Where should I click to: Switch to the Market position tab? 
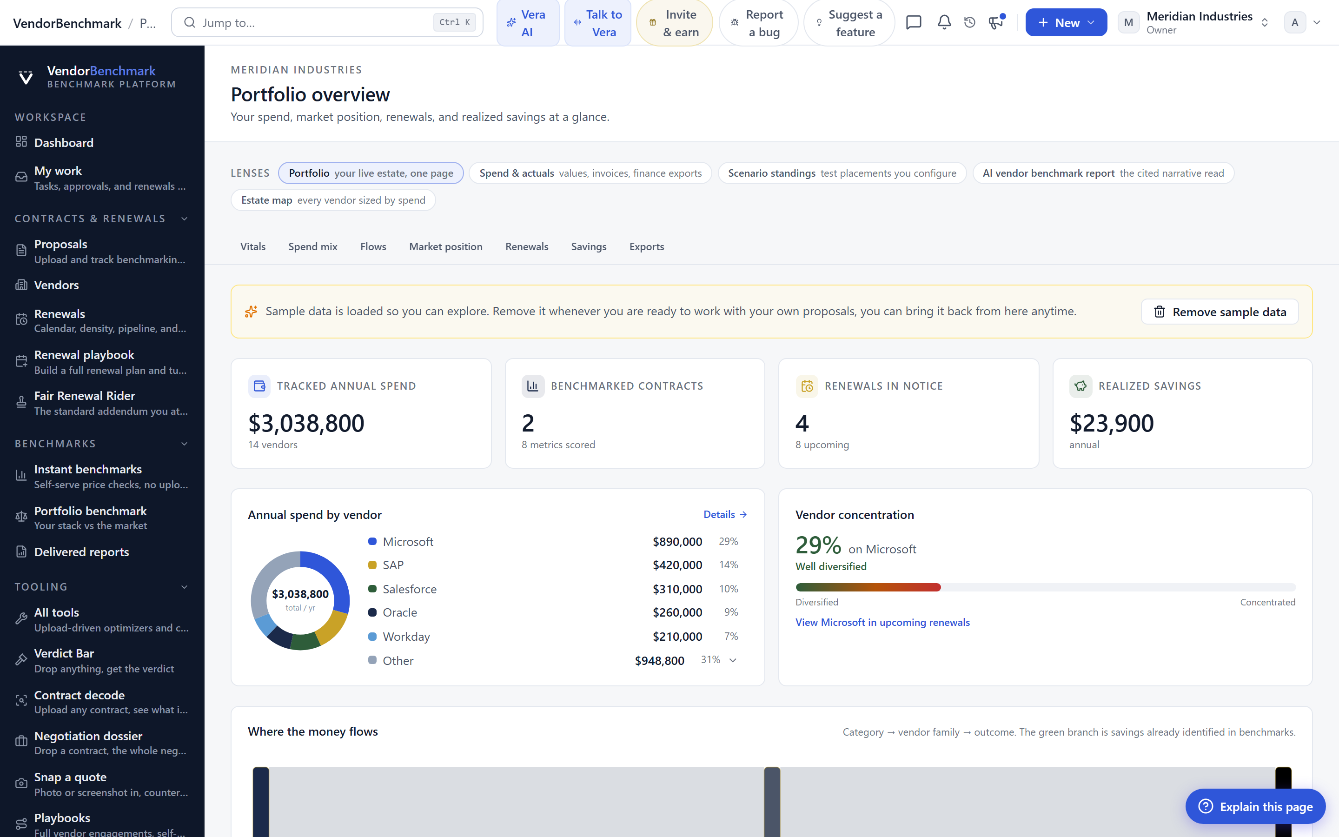445,246
